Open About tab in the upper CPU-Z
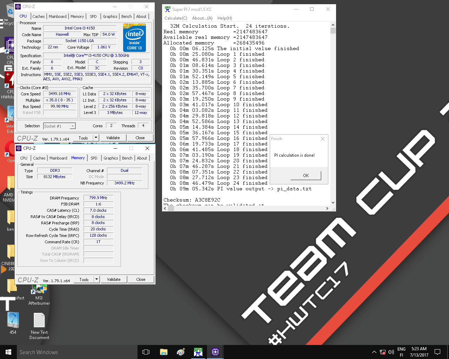Viewport: 449px width, 359px height. click(x=141, y=16)
